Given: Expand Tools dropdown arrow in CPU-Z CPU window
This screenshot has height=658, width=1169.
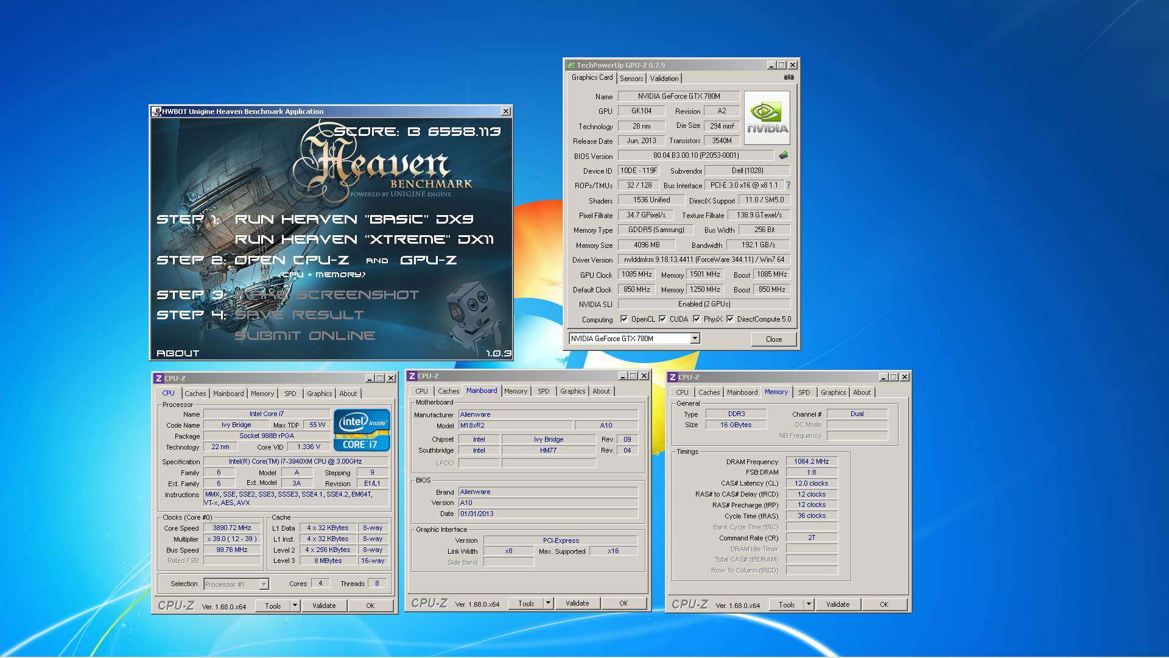Looking at the screenshot, I should [295, 606].
